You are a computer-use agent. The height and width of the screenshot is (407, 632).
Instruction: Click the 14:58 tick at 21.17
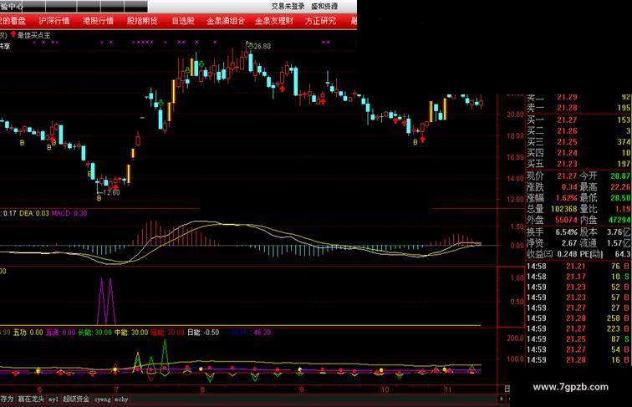coord(578,277)
